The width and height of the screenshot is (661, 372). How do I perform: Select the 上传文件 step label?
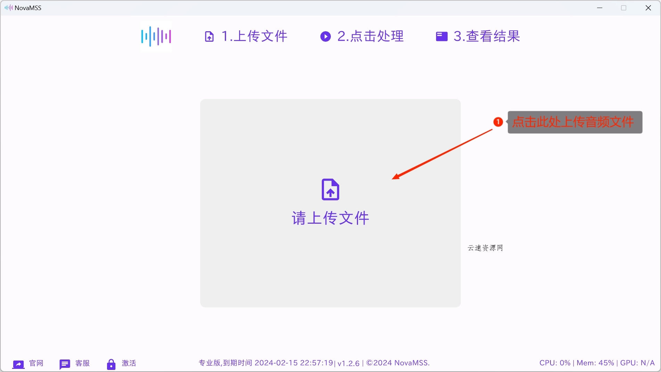(x=255, y=36)
